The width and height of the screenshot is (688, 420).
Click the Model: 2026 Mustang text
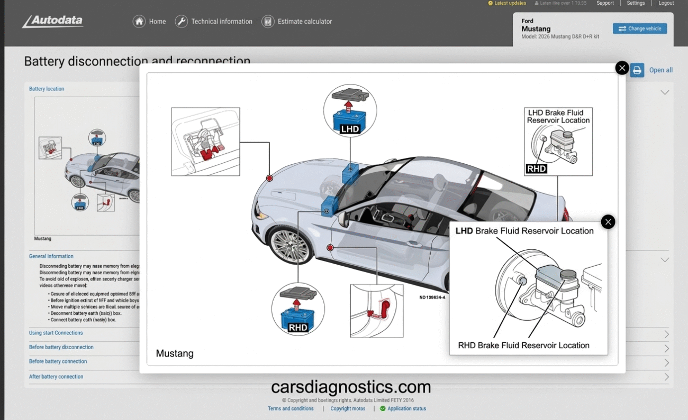[x=560, y=36]
